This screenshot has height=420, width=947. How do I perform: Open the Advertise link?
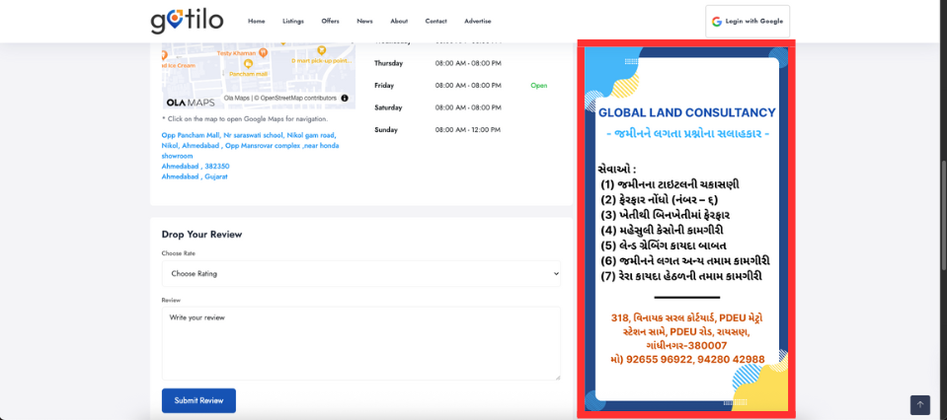coord(478,21)
